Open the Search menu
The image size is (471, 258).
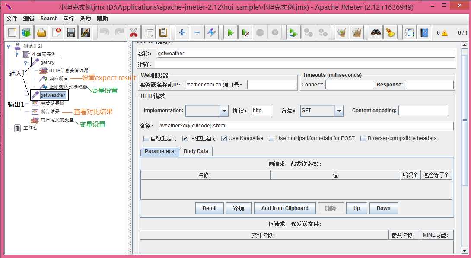coord(49,19)
